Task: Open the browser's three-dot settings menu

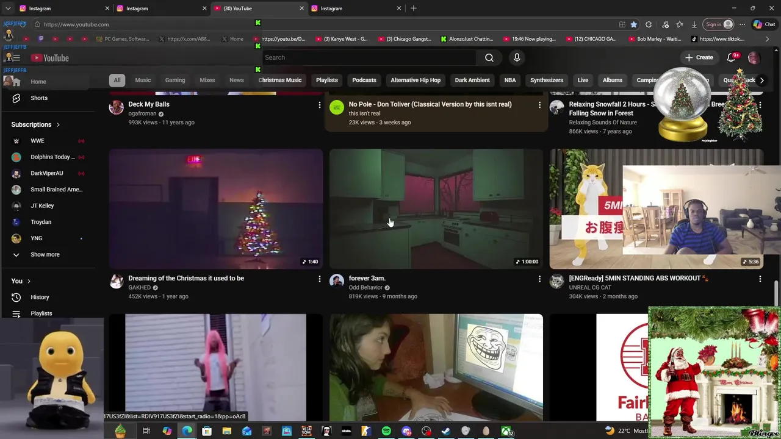Action: pyautogui.click(x=742, y=24)
